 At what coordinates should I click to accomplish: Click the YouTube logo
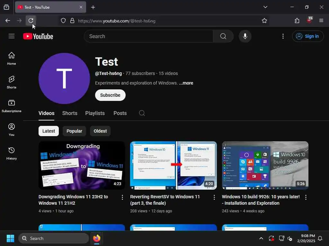coord(38,37)
